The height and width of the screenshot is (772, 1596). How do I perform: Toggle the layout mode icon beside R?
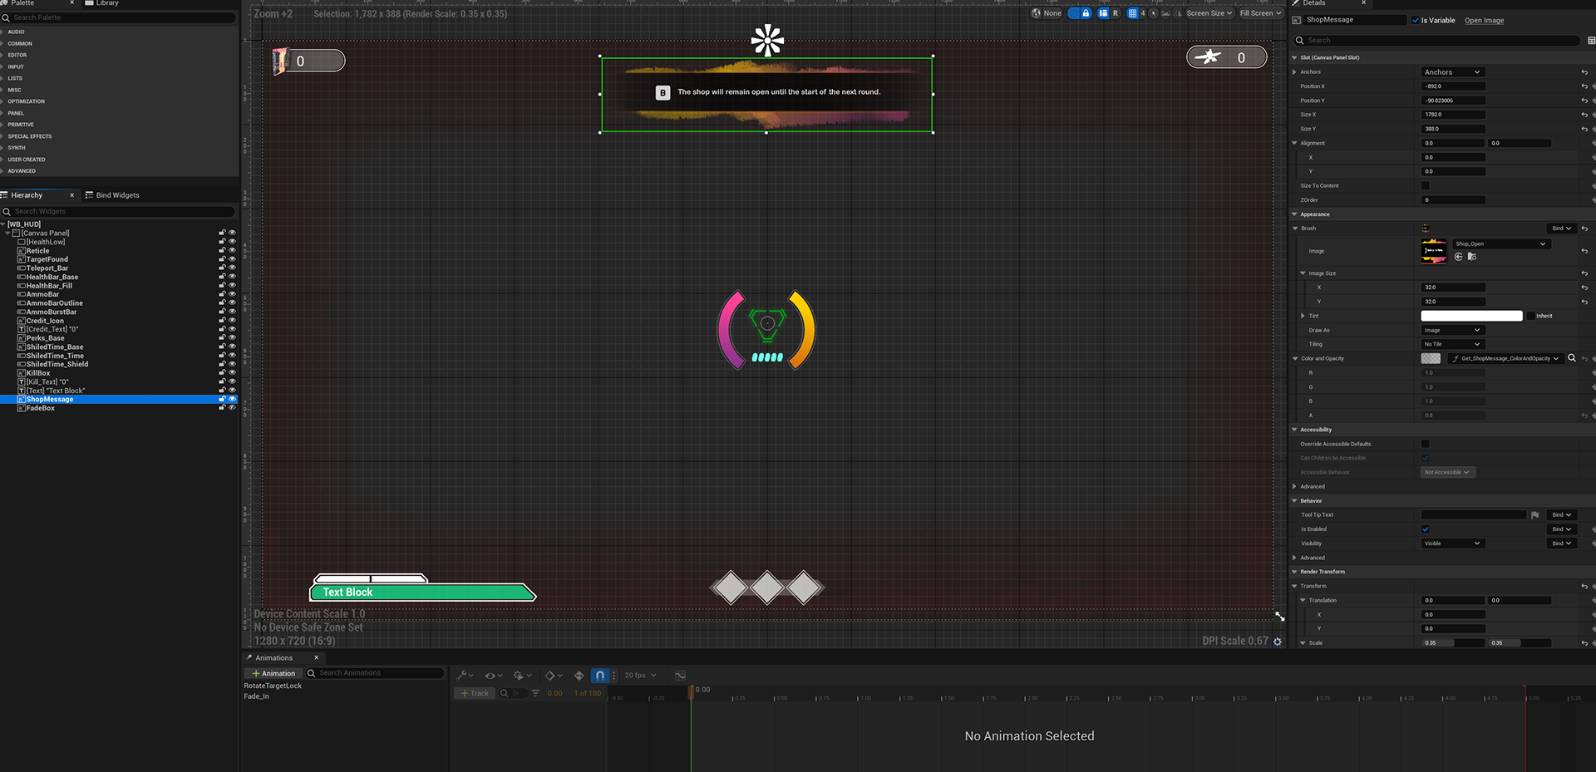click(x=1103, y=13)
